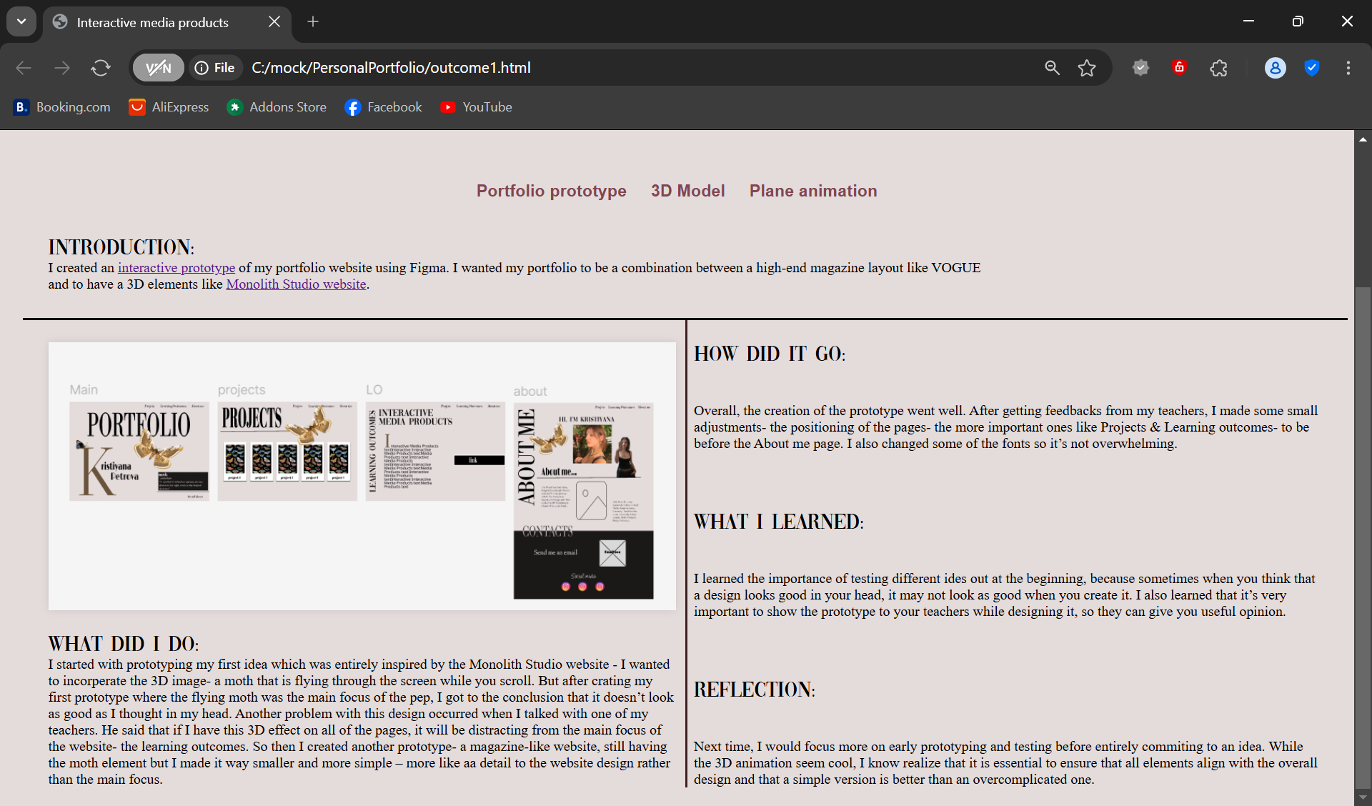
Task: Reload the current page
Action: [100, 68]
